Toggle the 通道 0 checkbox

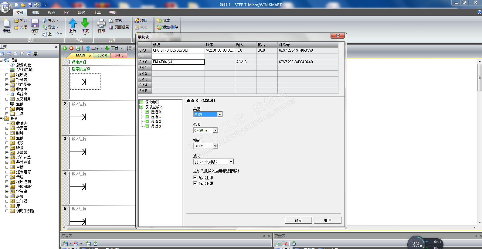point(147,112)
